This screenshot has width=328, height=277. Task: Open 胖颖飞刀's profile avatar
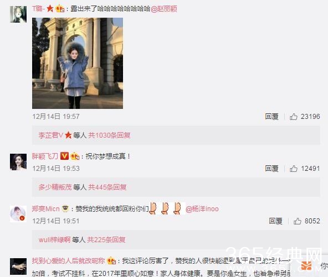coord(18,162)
